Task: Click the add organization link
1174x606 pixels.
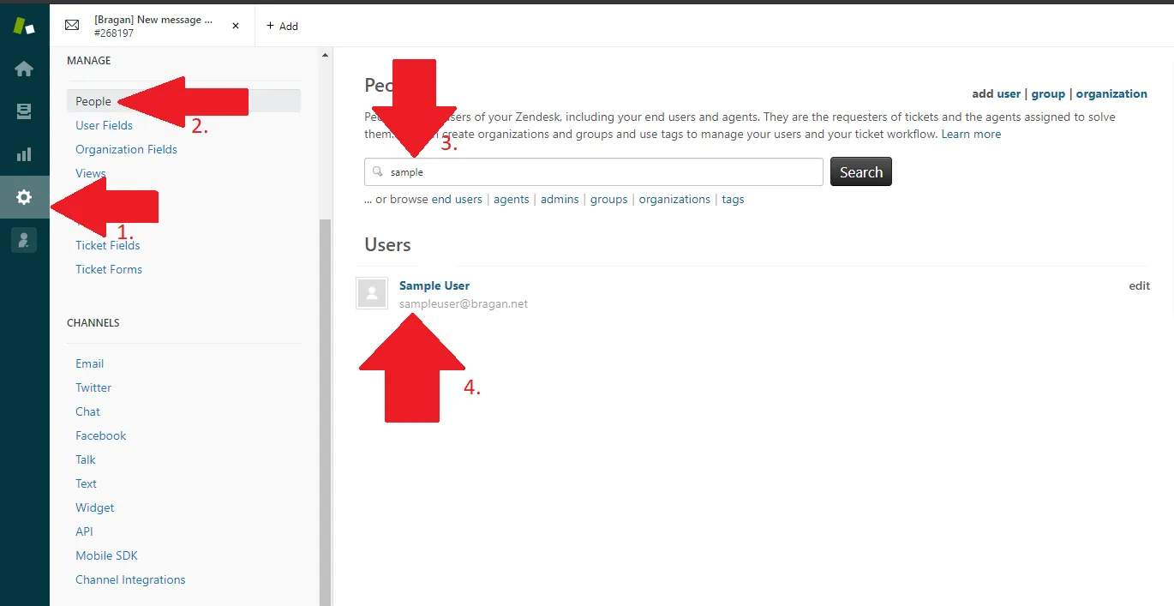Action: click(x=1111, y=94)
